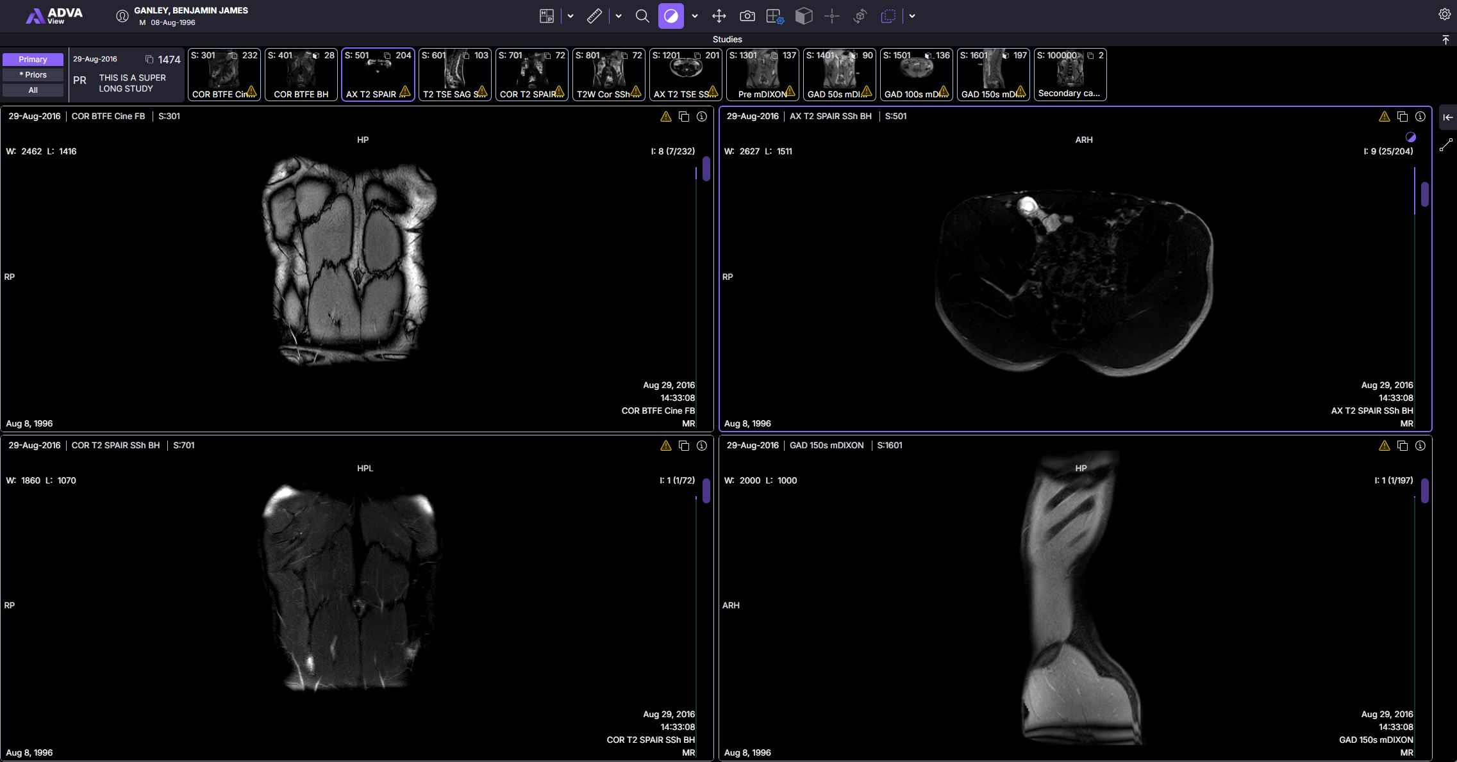Image resolution: width=1457 pixels, height=762 pixels.
Task: Expand the window/level presets dropdown
Action: pyautogui.click(x=695, y=16)
